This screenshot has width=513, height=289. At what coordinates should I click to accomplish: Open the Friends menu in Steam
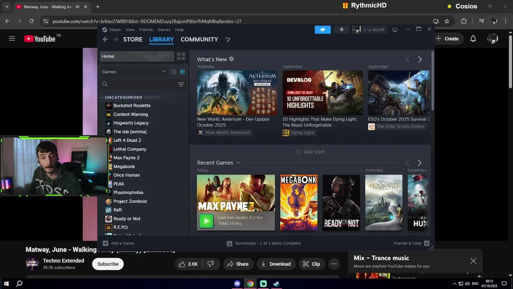[x=146, y=30]
